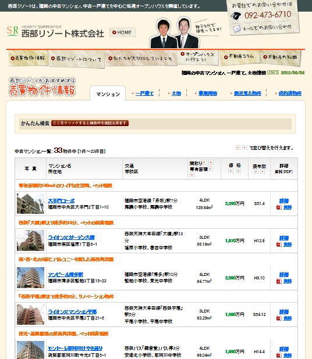The height and width of the screenshot is (359, 312).
Task: Sort building age descending arrow
Action: (x=256, y=171)
